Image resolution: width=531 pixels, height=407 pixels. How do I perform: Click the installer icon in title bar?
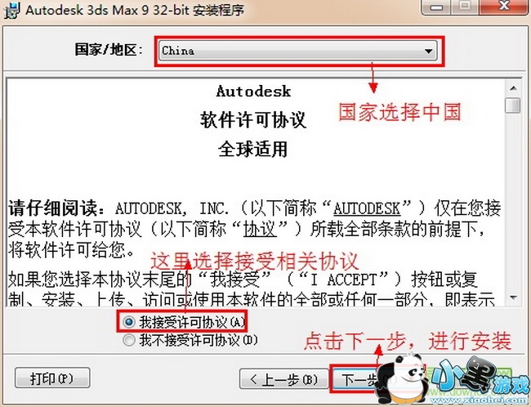(11, 10)
